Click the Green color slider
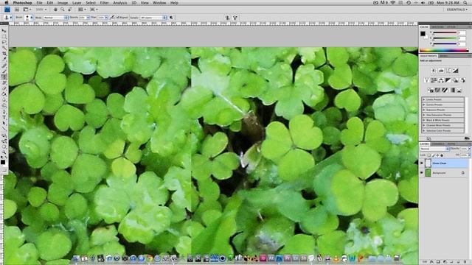 tap(445, 38)
